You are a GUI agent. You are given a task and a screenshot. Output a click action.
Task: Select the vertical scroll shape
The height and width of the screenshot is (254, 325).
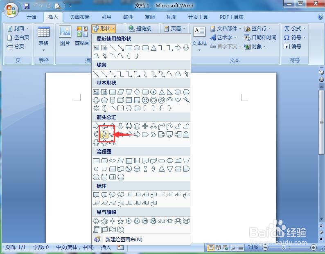[96, 229]
